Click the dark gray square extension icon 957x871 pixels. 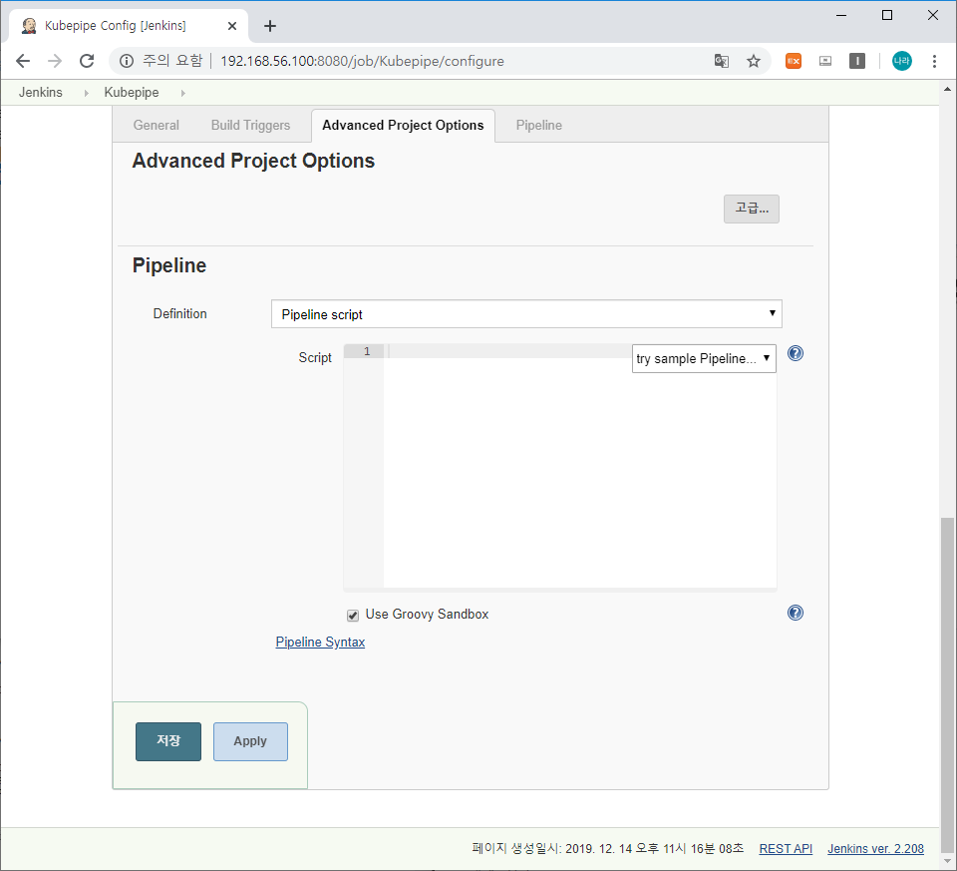(857, 61)
